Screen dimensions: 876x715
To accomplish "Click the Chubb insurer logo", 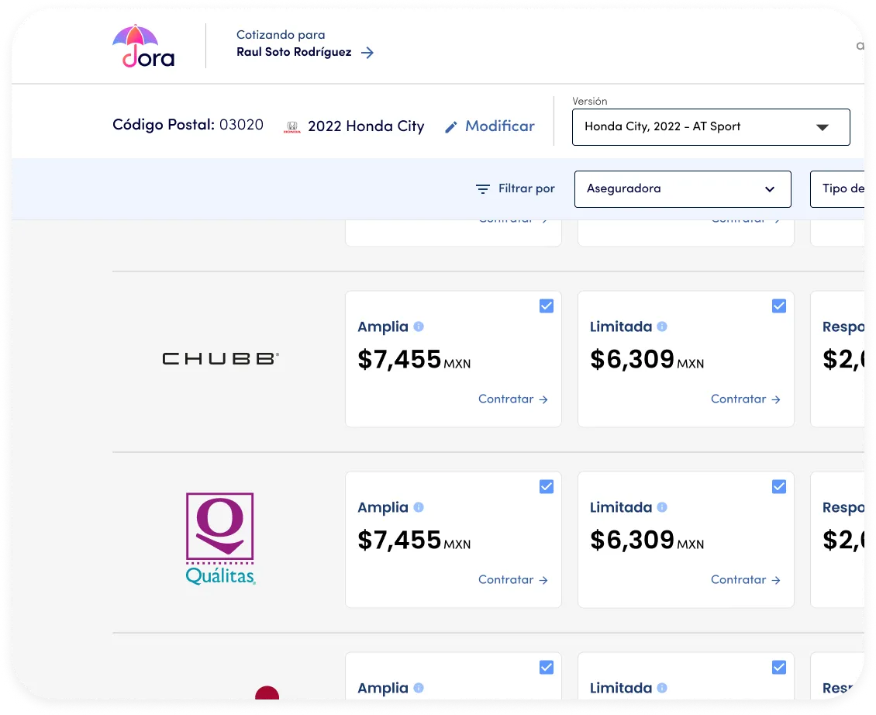I will pos(221,358).
